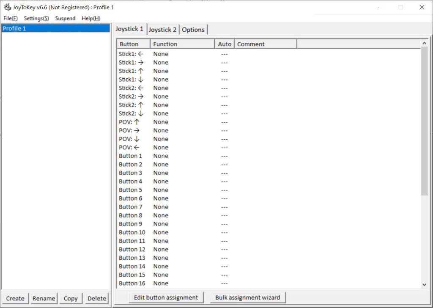This screenshot has height=308, width=433.
Task: Click the Suspend menu item
Action: (x=65, y=19)
